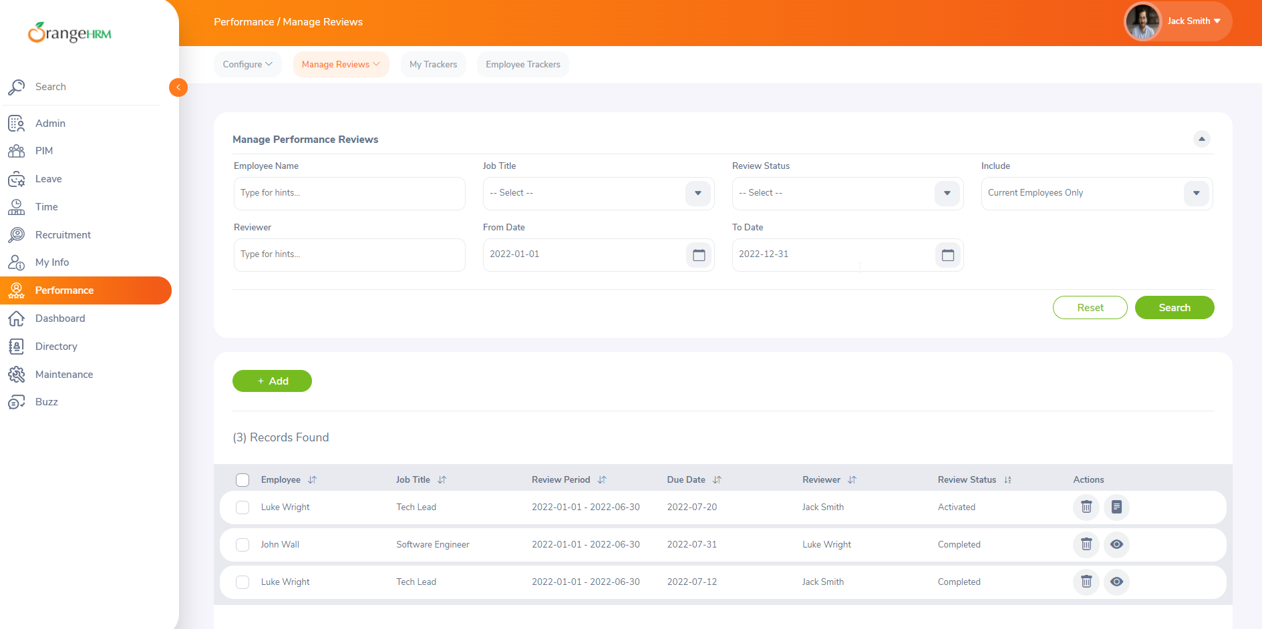
Task: Collapse the sidebar with orange arrow button
Action: coord(178,87)
